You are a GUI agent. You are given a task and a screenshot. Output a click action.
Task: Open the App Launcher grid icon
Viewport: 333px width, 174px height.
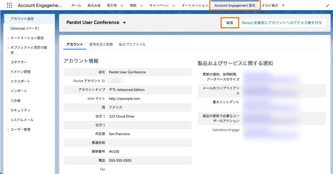pyautogui.click(x=9, y=5)
